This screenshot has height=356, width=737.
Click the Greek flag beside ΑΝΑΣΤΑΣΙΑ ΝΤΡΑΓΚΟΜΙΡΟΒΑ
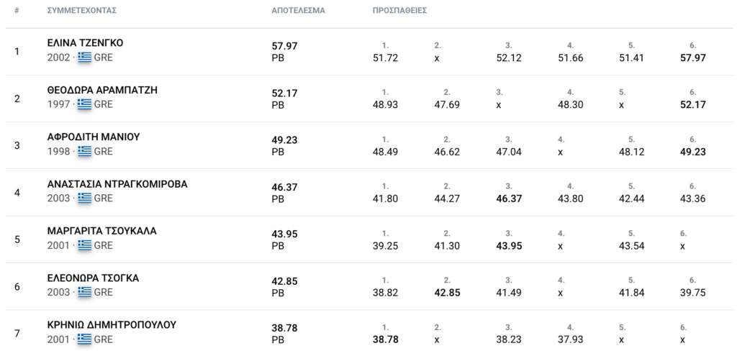(85, 198)
